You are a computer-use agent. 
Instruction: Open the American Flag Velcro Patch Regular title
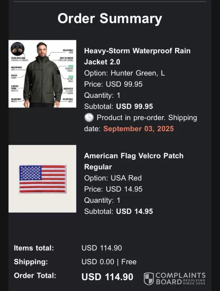coord(134,161)
